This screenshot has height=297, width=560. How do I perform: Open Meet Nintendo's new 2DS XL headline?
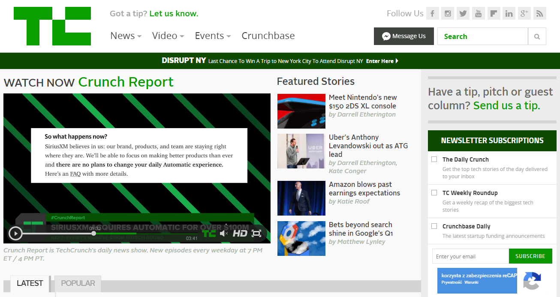(363, 102)
